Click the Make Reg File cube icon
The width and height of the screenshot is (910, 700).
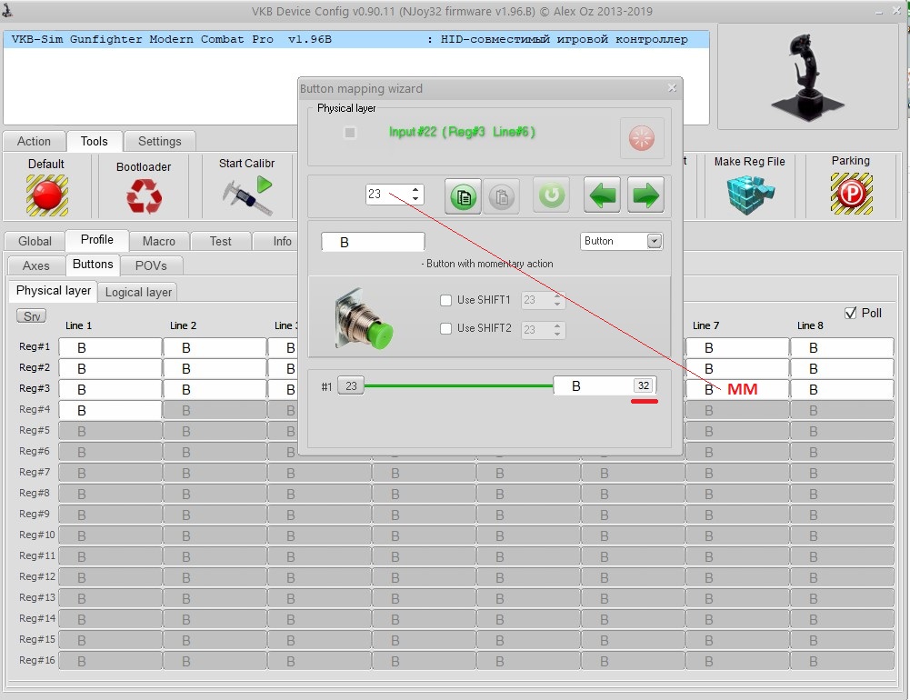(748, 193)
